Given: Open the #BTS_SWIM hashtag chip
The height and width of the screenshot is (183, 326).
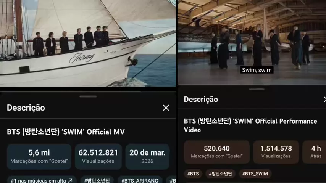Looking at the screenshot, I should pyautogui.click(x=255, y=173).
